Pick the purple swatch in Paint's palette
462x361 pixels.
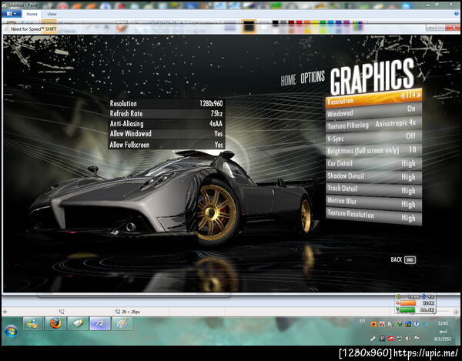(x=346, y=22)
